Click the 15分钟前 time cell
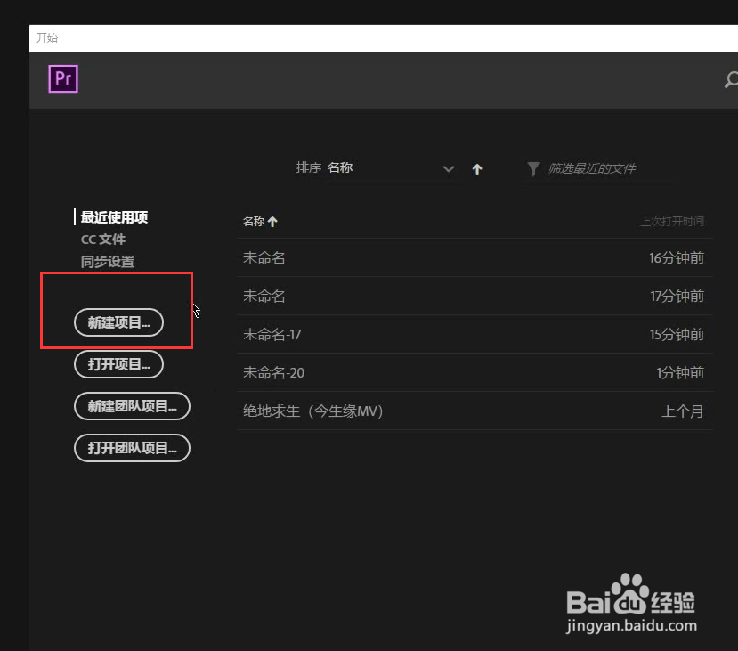This screenshot has height=651, width=738. pos(677,334)
